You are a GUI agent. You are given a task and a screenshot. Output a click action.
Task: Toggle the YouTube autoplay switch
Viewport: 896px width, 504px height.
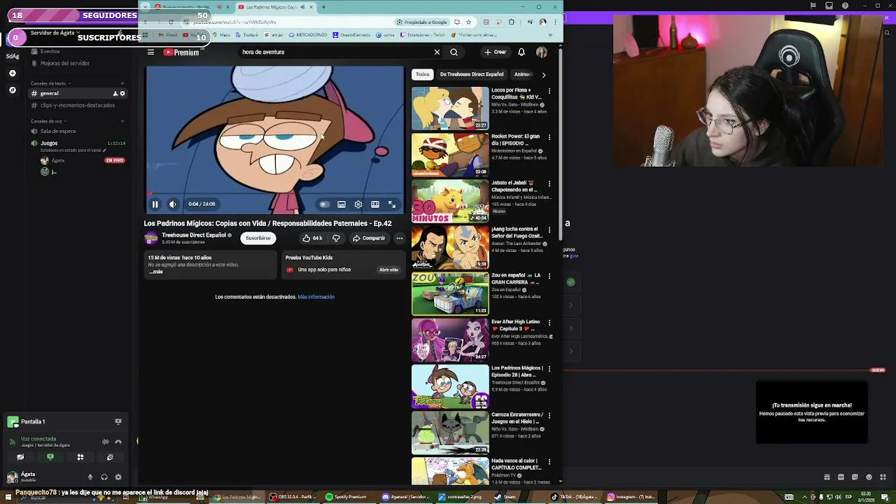pos(324,204)
